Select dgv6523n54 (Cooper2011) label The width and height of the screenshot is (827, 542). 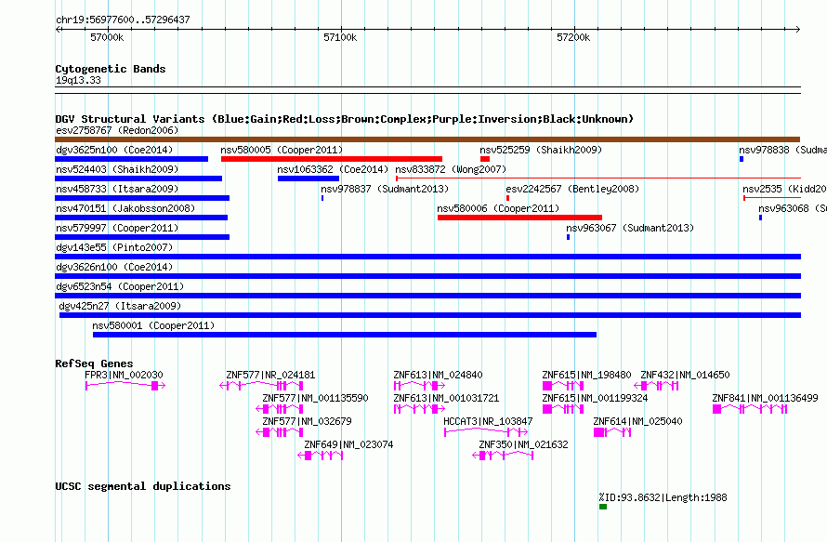click(120, 286)
